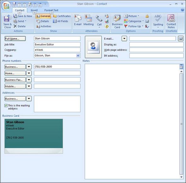
Task: Click the Call phone icon
Action: [x=99, y=19]
